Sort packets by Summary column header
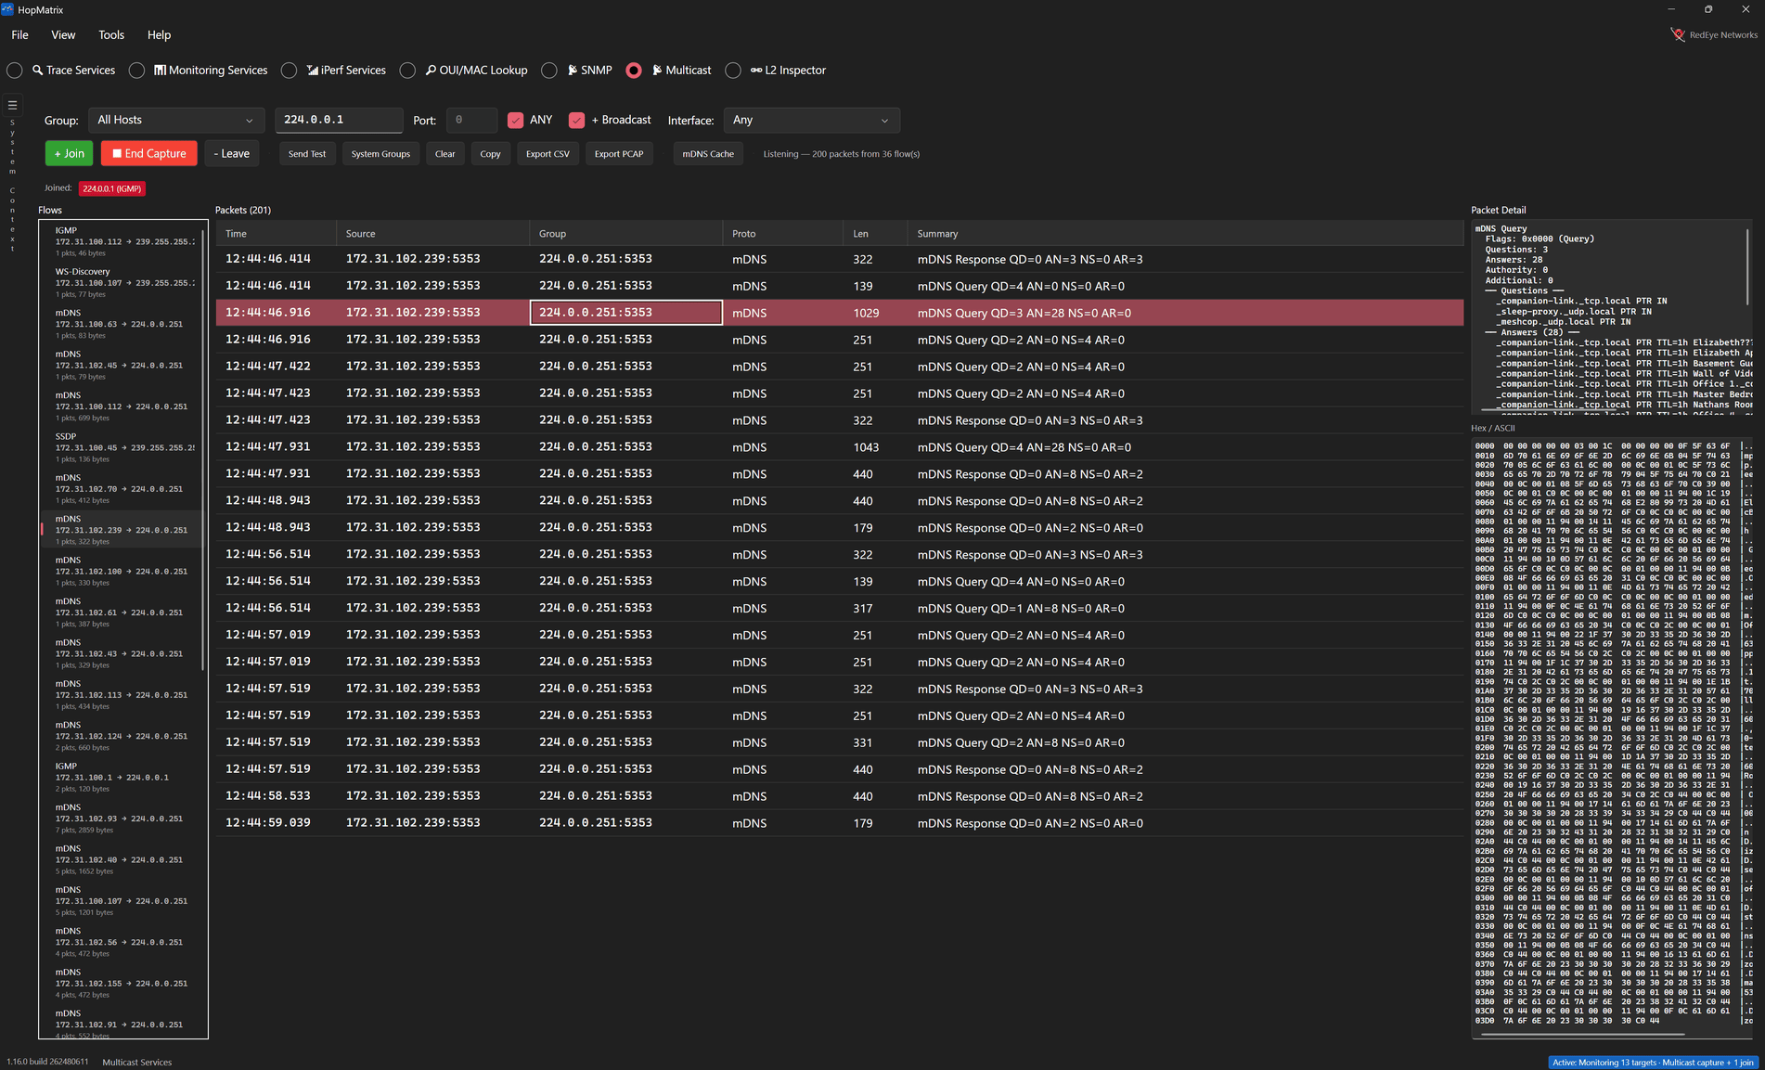This screenshot has width=1765, height=1070. pos(1185,234)
